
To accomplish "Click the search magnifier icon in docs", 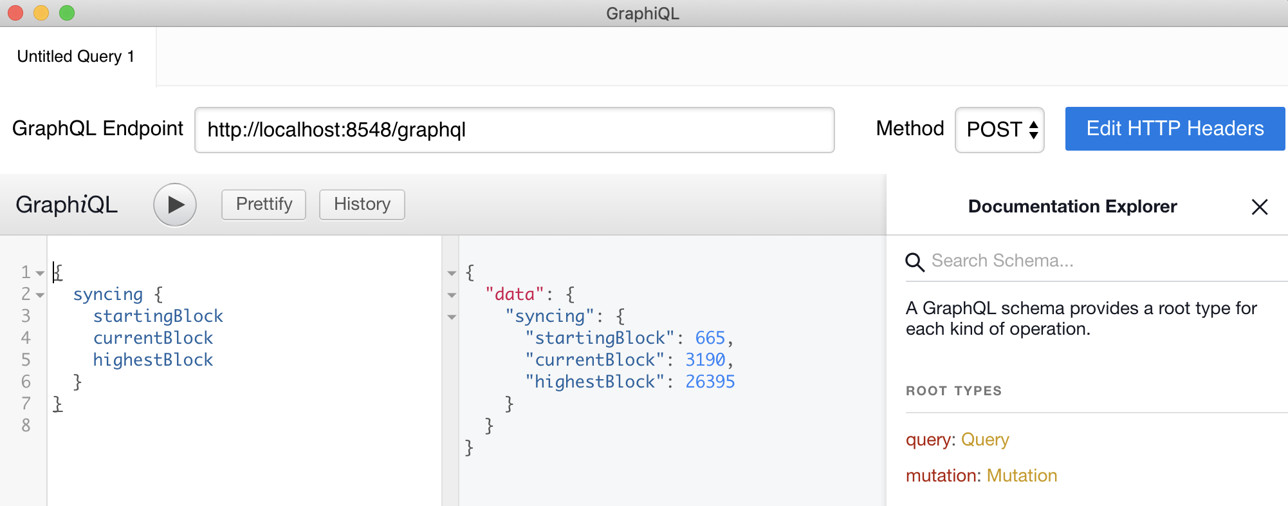I will tap(914, 262).
